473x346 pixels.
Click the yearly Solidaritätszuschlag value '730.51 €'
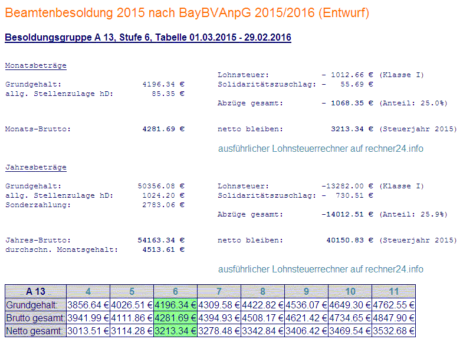[x=354, y=195]
